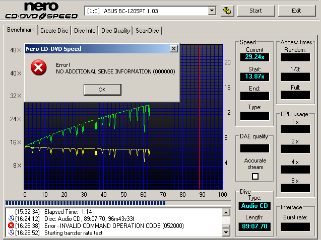Screen dimensions: 321x240
Task: Click the CPU usage 8 x field
Action: tap(295, 188)
